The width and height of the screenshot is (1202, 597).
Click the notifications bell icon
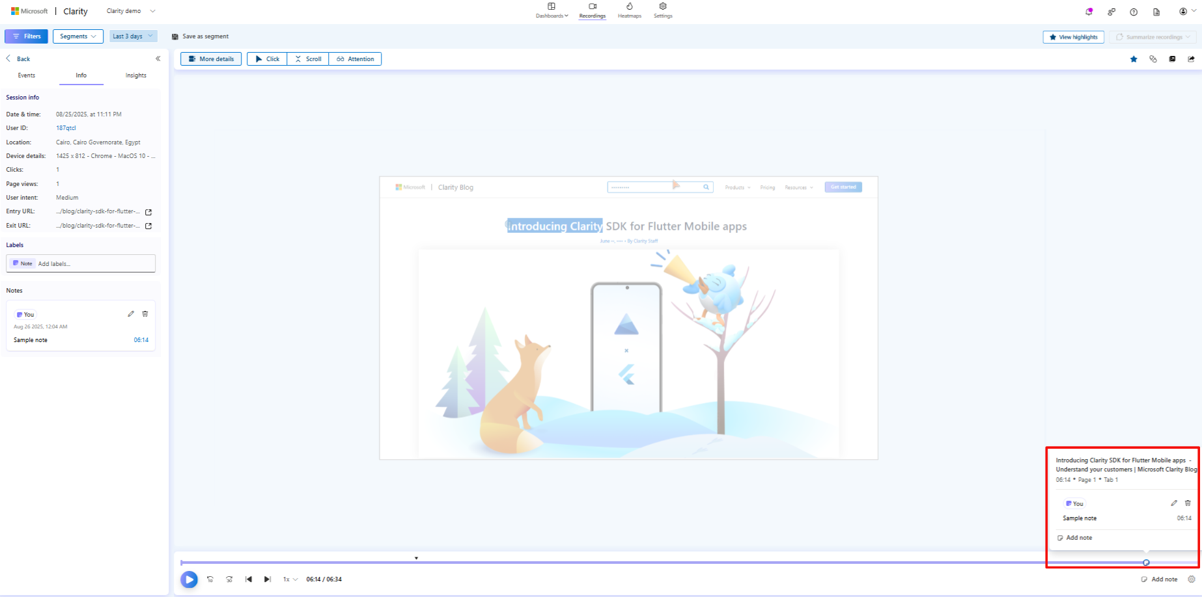tap(1087, 11)
